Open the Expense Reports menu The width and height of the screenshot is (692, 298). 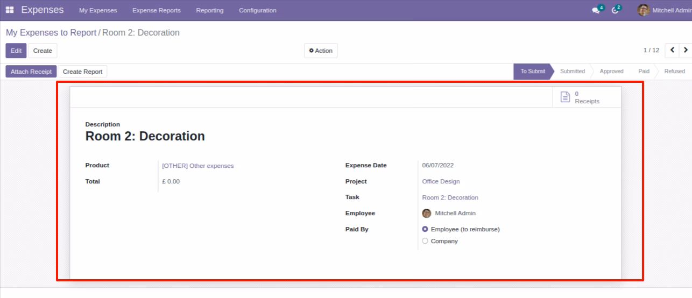click(157, 10)
